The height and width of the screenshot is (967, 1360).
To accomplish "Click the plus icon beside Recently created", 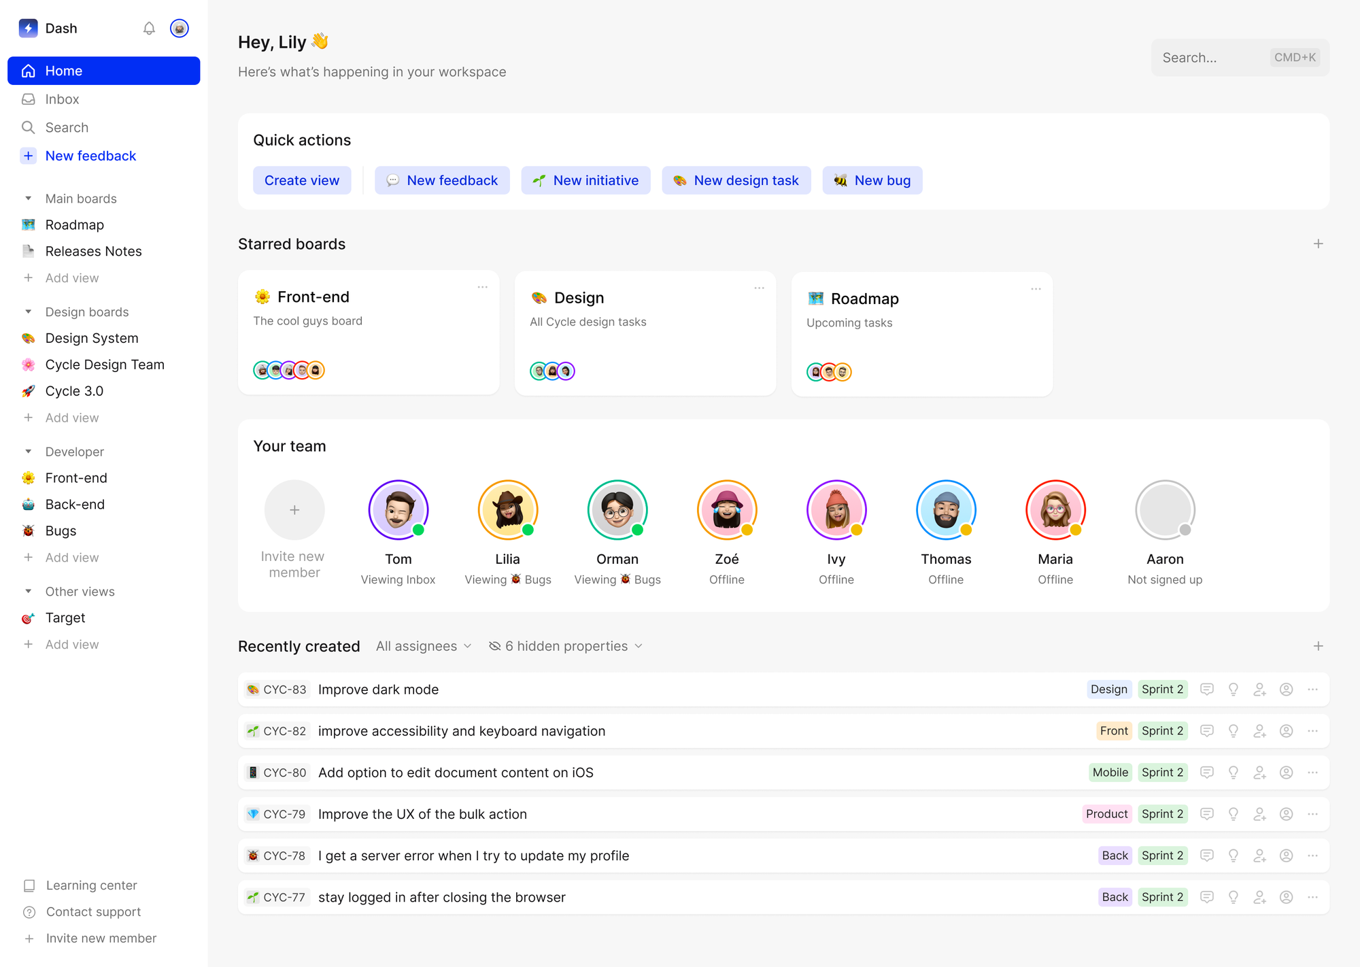I will pos(1318,646).
